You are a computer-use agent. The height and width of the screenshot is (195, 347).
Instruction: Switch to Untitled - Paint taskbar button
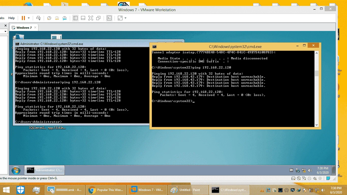coord(188,190)
